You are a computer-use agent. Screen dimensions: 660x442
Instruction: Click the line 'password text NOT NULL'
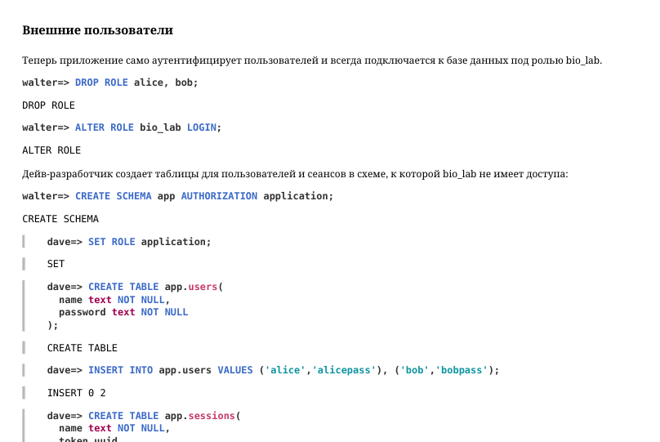click(123, 312)
